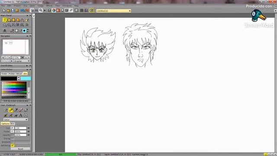Click the black A color swatch
The height and width of the screenshot is (156, 277).
[9, 78]
